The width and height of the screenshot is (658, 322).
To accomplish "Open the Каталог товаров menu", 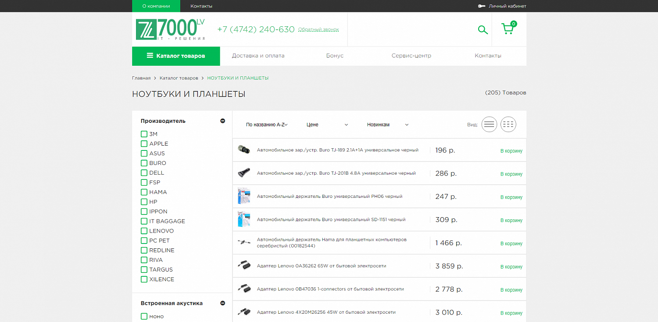I will click(x=176, y=56).
